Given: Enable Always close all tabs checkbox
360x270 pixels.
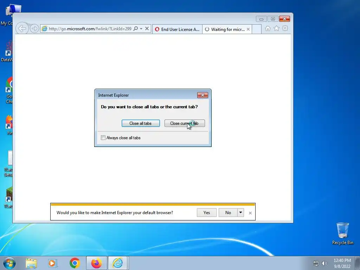Looking at the screenshot, I should coord(103,138).
